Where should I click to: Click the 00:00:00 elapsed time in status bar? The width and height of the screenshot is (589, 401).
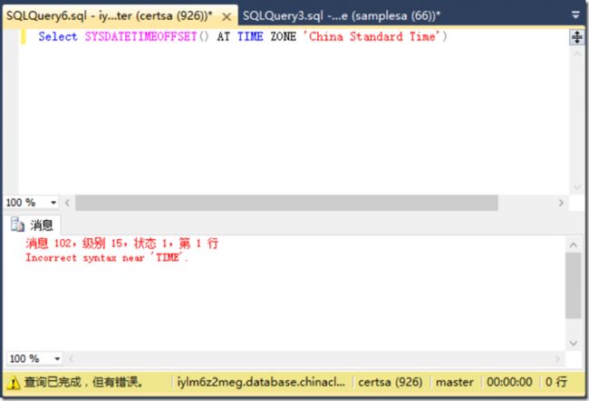click(x=509, y=382)
